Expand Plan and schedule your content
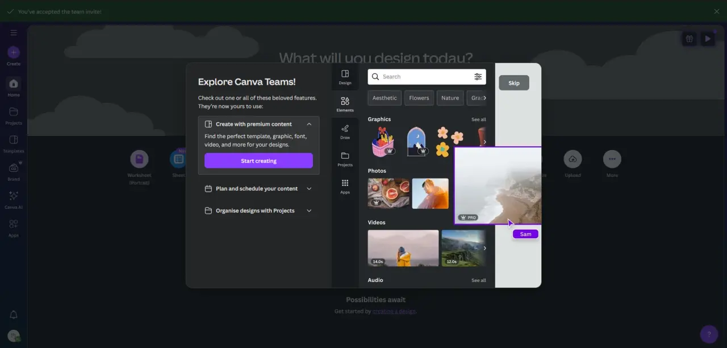 point(258,189)
